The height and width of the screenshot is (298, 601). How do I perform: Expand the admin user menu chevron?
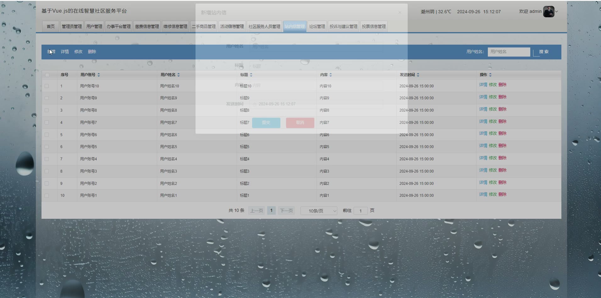(x=557, y=12)
